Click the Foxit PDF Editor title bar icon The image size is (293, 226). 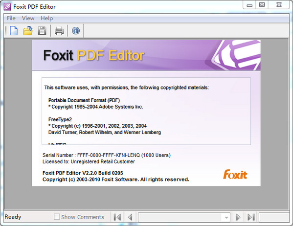click(x=7, y=7)
